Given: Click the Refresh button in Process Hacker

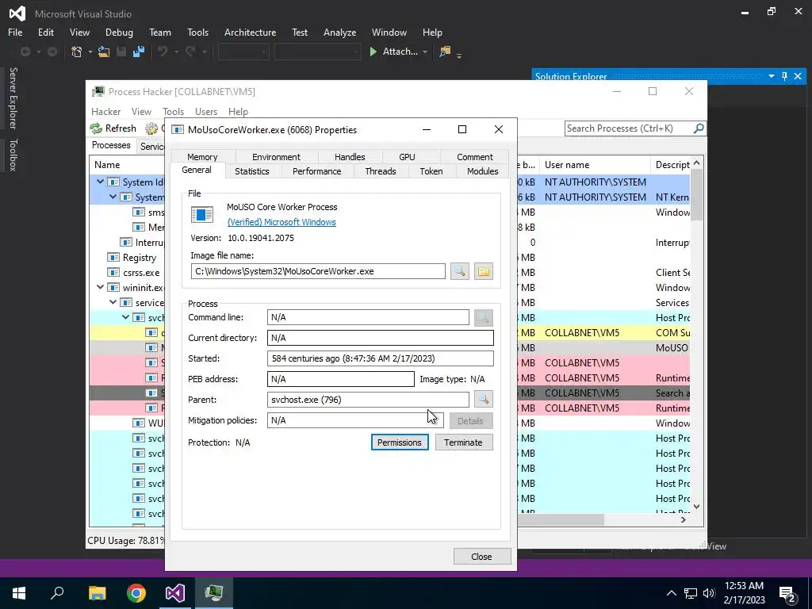Looking at the screenshot, I should 113,128.
